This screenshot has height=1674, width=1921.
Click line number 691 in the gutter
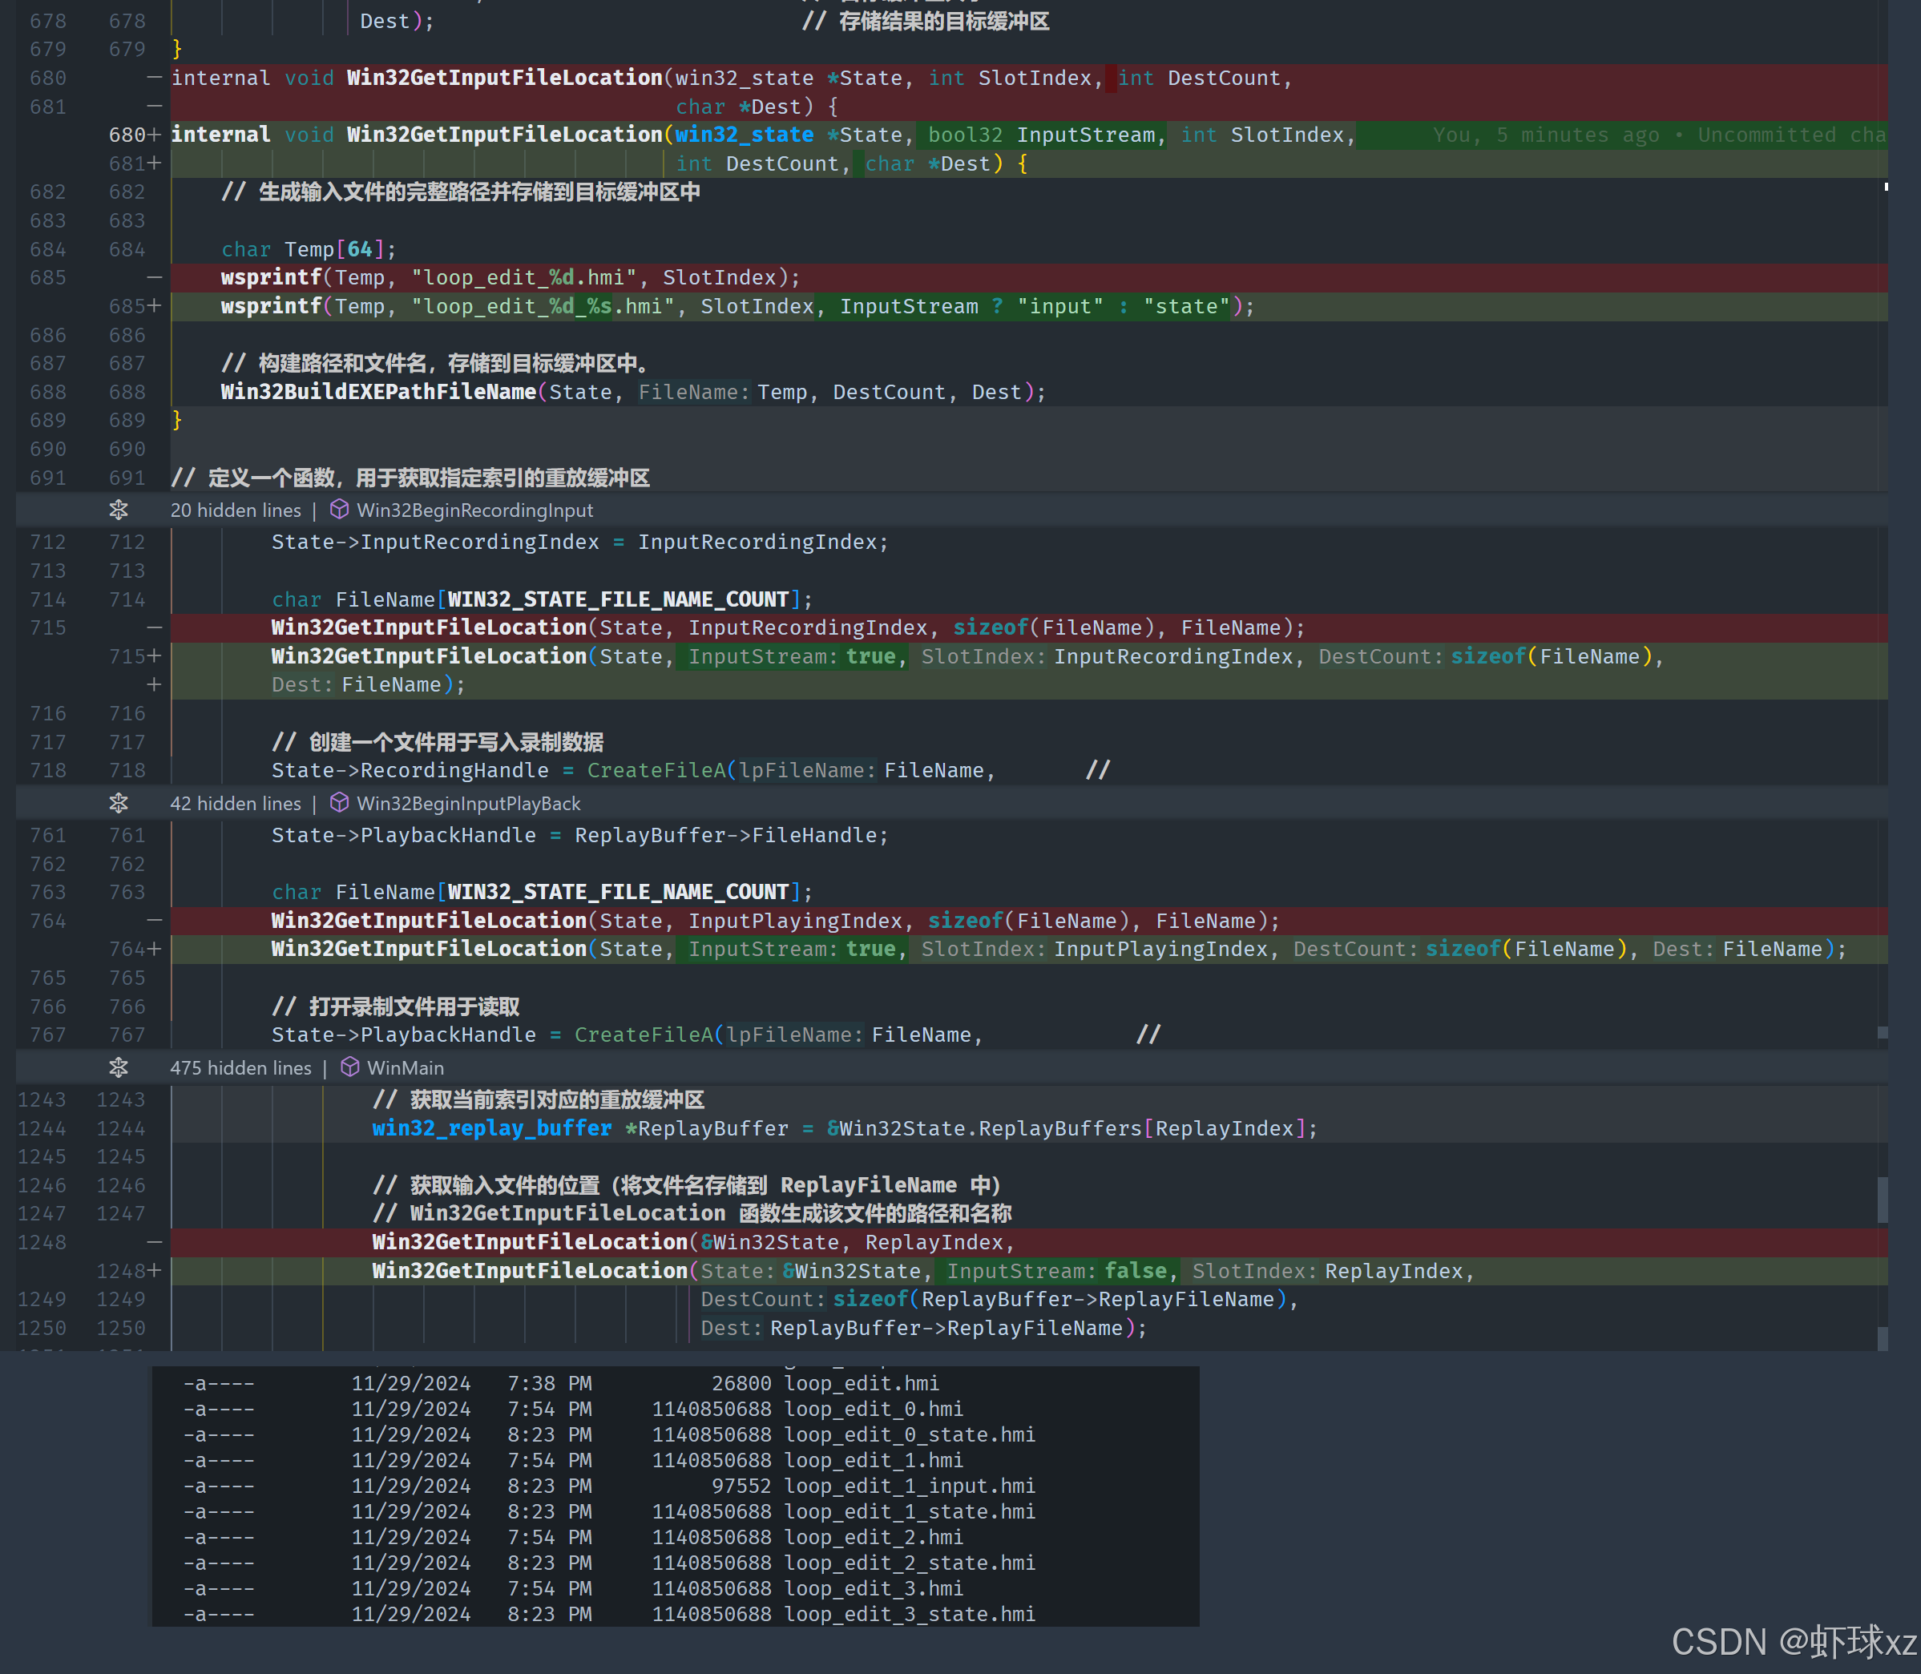tap(127, 478)
